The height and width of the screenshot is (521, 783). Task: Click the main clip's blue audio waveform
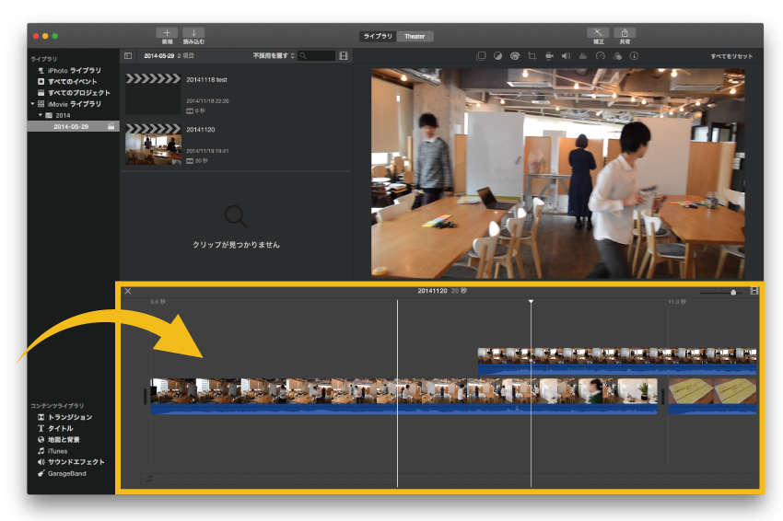[403, 410]
